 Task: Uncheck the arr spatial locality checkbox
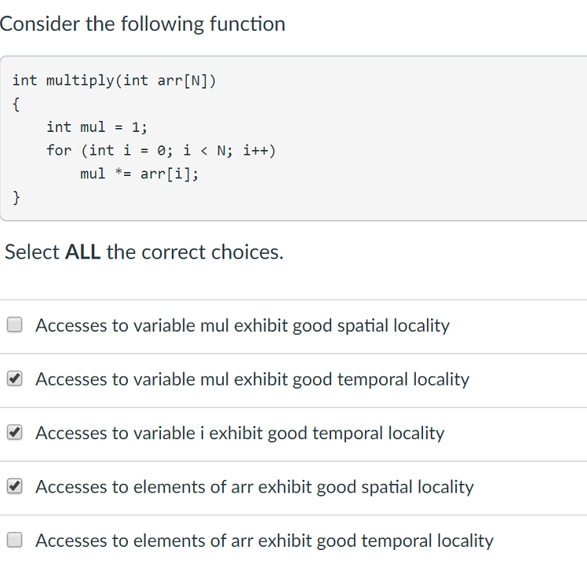click(15, 486)
